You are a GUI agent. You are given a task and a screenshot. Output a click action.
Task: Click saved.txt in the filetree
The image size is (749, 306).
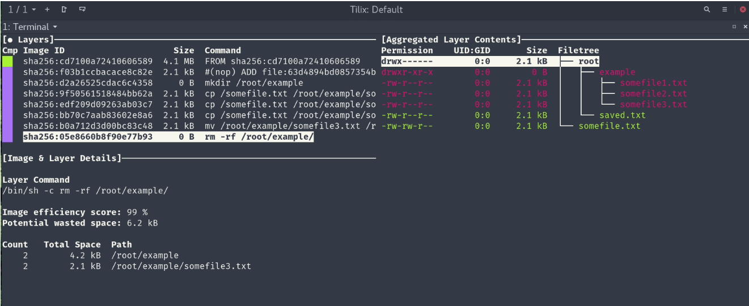coord(622,115)
